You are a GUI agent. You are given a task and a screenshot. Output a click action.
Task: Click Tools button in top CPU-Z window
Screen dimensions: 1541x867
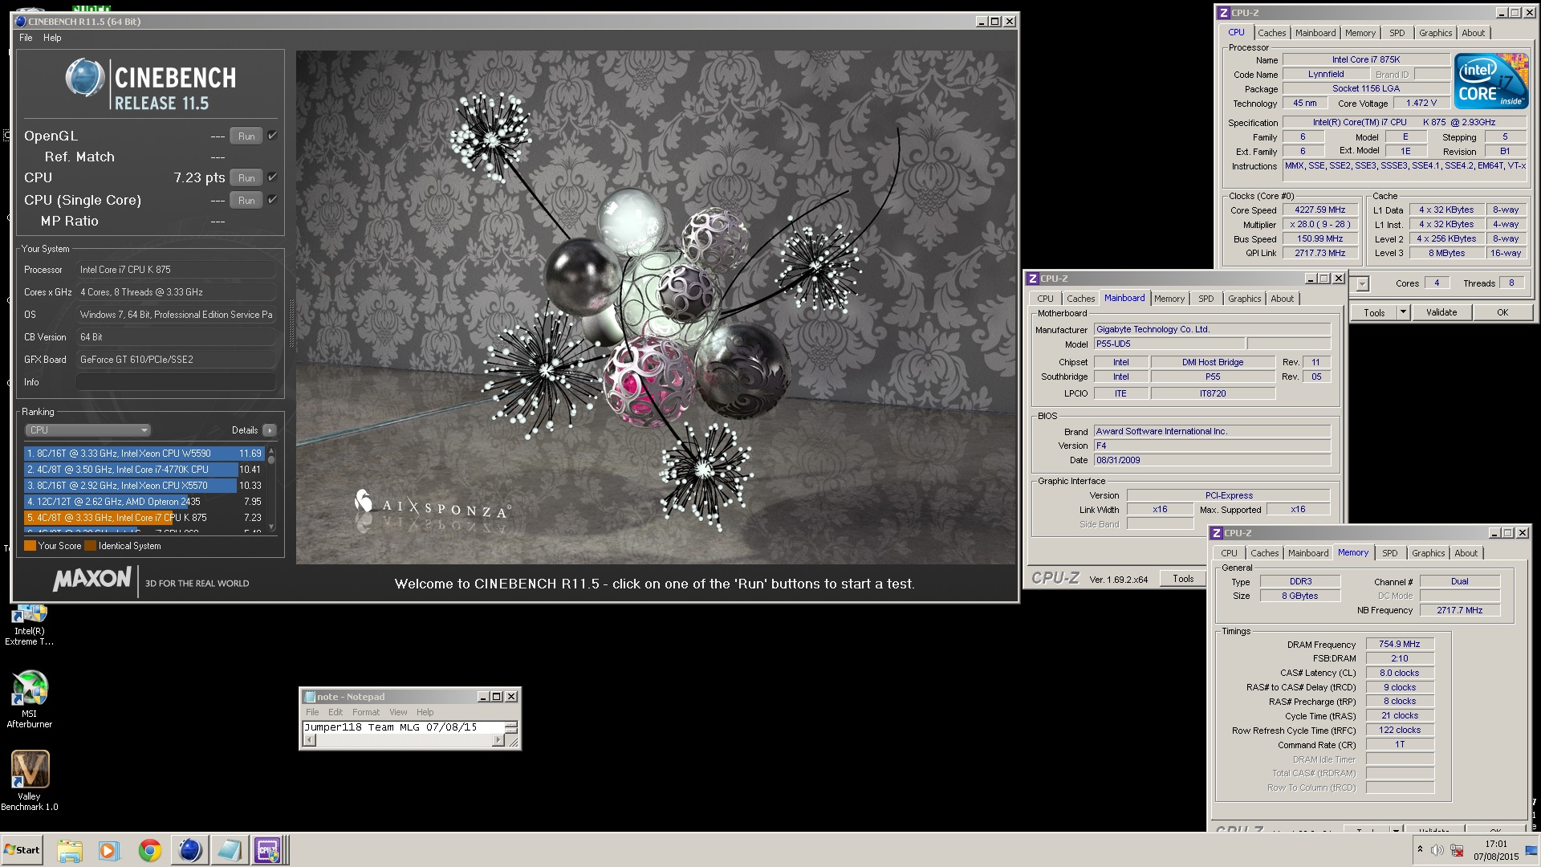1373,312
